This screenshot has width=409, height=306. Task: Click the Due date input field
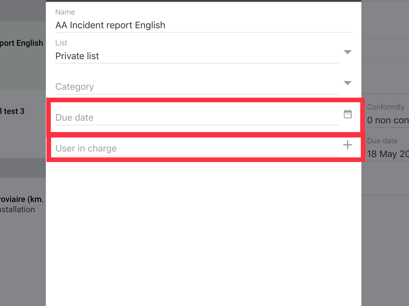pyautogui.click(x=197, y=118)
